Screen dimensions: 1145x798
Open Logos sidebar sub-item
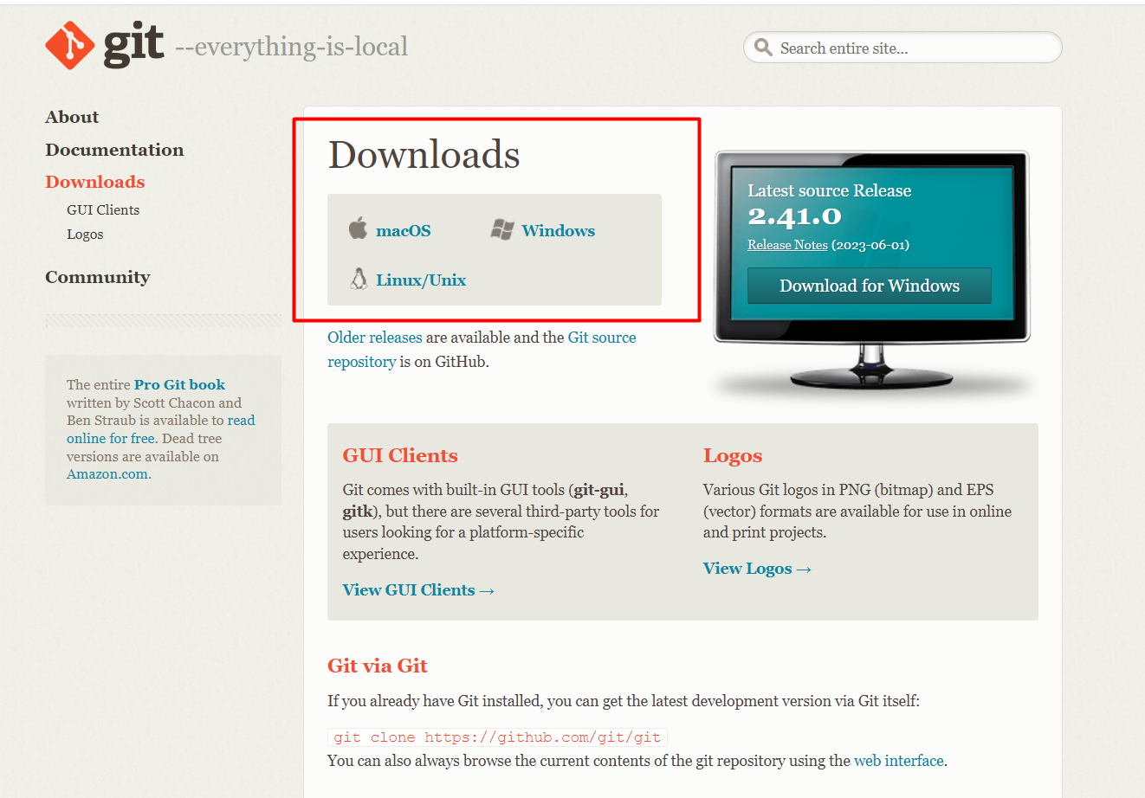[x=85, y=234]
